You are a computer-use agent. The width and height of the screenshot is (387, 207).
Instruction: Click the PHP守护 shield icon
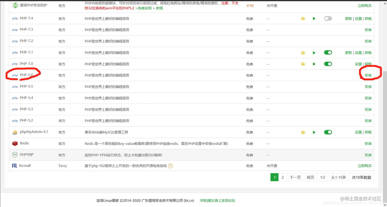point(15,155)
